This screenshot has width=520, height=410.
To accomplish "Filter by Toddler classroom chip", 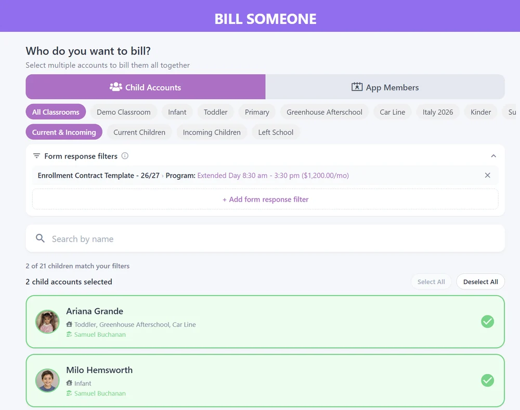I will click(x=216, y=112).
